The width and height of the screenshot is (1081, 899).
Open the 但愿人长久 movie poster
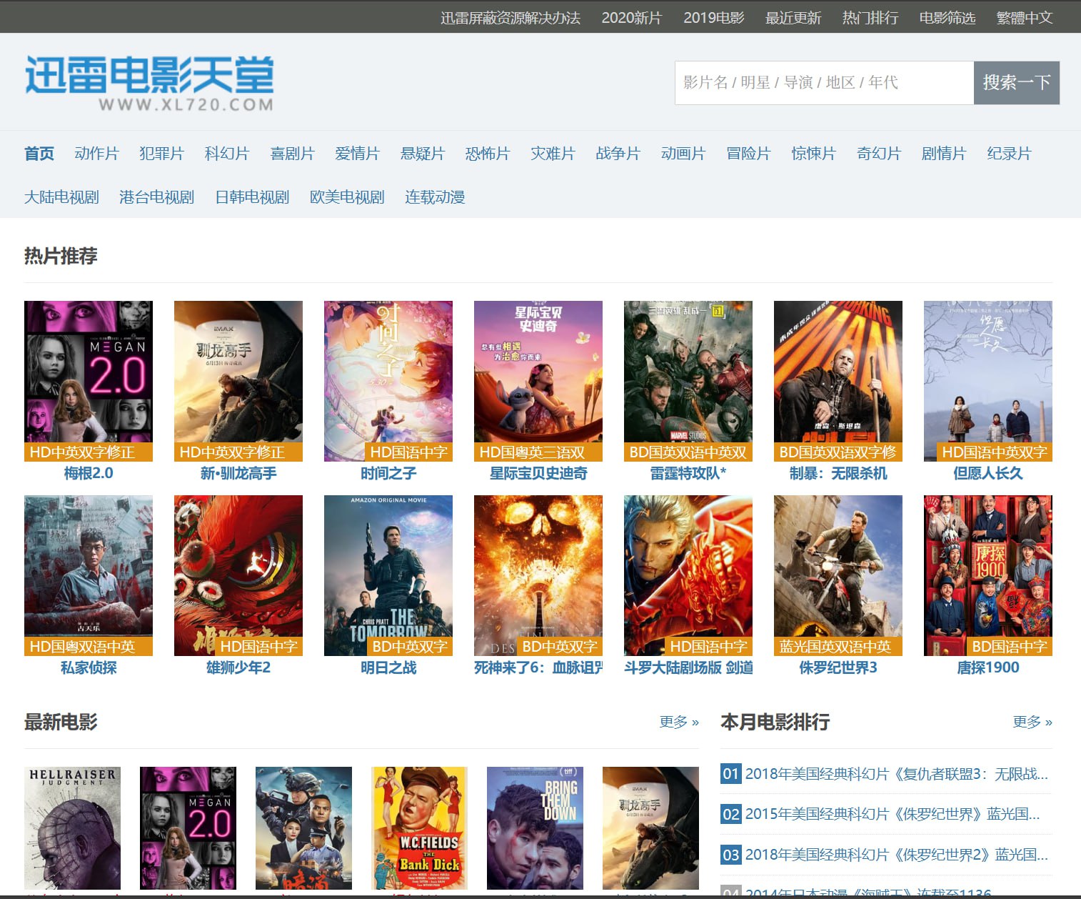click(x=988, y=381)
